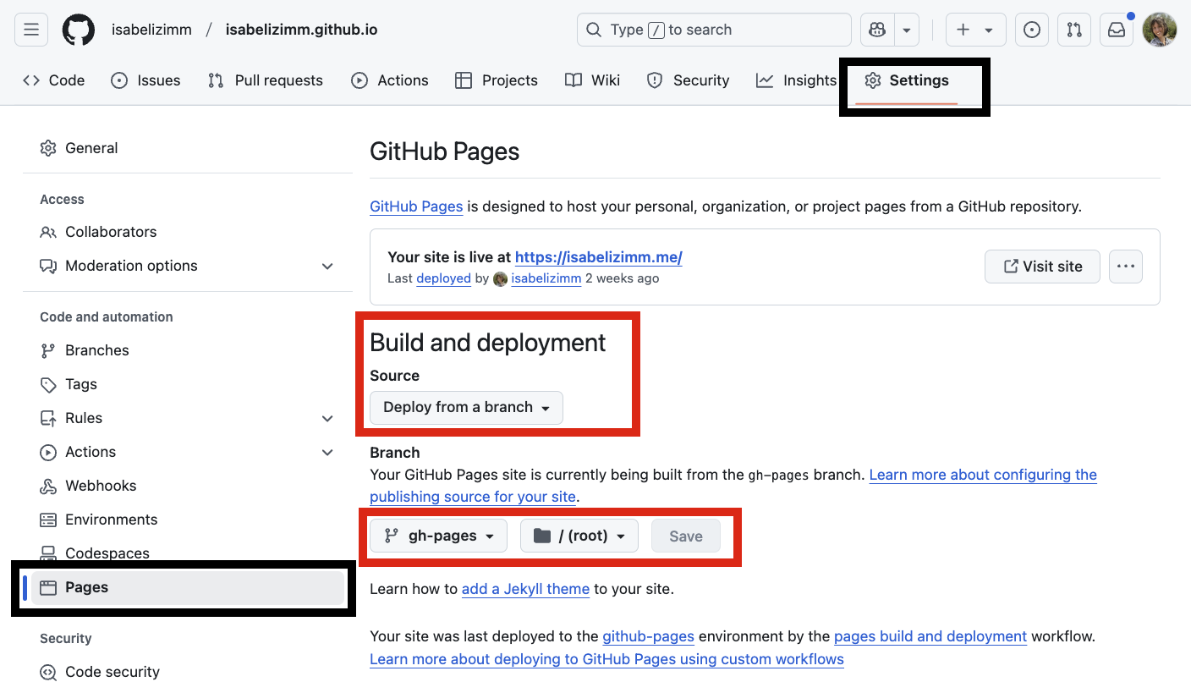Expand the Rules chevron

(327, 418)
